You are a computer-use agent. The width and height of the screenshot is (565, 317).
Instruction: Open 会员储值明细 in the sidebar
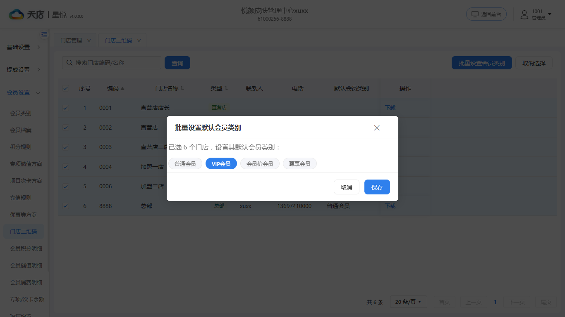tap(26, 265)
